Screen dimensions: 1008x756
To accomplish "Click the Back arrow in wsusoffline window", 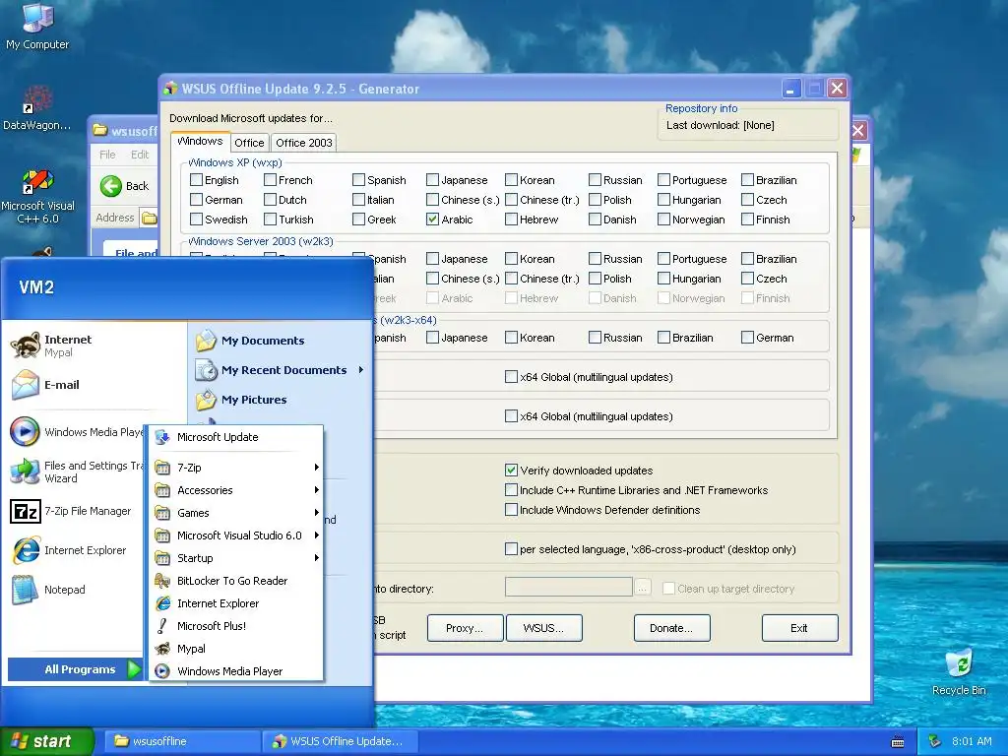I will [111, 186].
